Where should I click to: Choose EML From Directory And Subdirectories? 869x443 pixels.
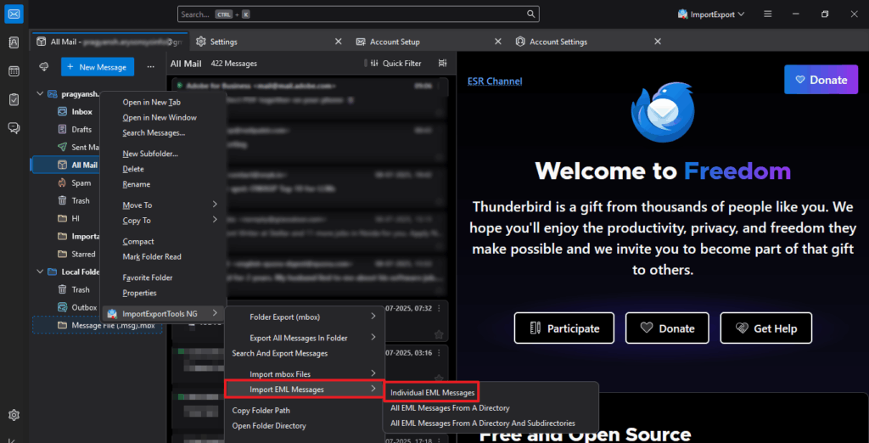[x=483, y=423]
